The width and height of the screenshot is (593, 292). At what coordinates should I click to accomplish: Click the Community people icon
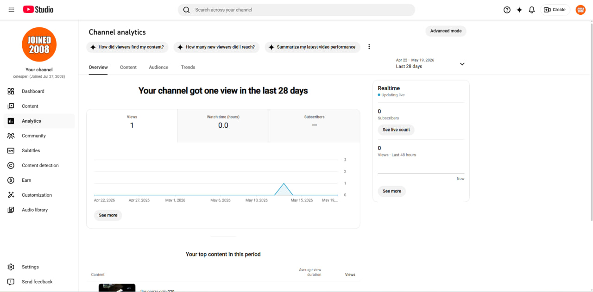(11, 136)
